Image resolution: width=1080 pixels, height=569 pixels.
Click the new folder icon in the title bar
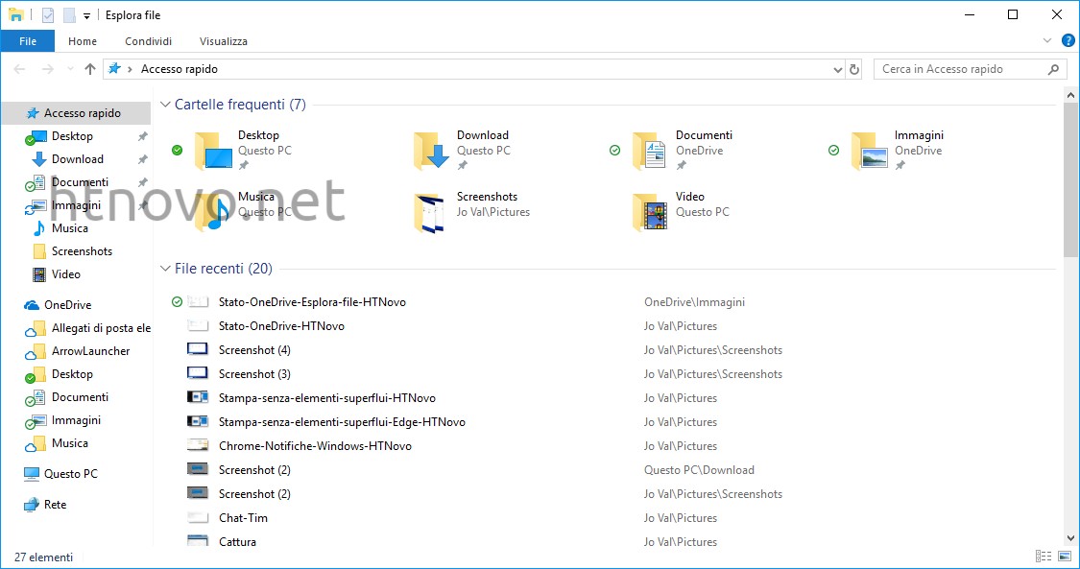[67, 14]
